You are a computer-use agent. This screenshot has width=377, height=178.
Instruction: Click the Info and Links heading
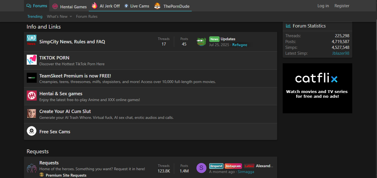[x=44, y=27]
